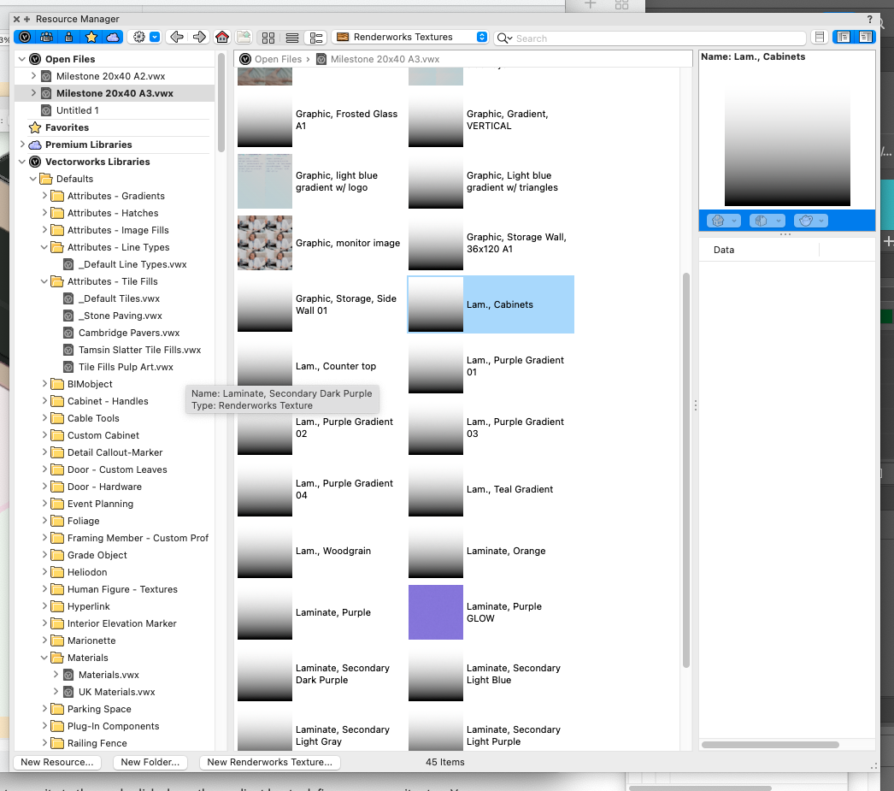Open the Vectorworks Libraries icon in the toolbar
This screenshot has height=791, width=894.
click(x=26, y=38)
